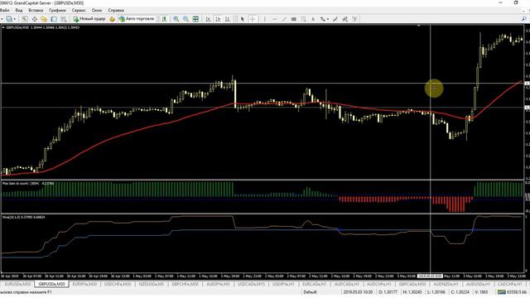Switch to AUDJPYe,M5 chart tab
Viewport: 530px width, 298px height.
pos(218,284)
